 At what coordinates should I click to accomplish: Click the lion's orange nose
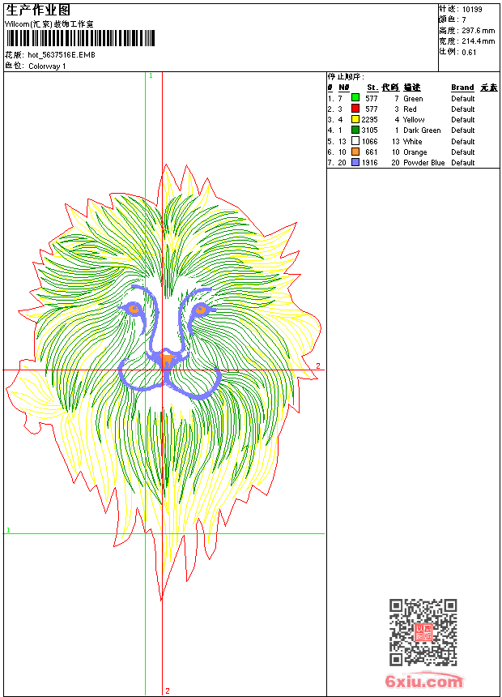(166, 357)
